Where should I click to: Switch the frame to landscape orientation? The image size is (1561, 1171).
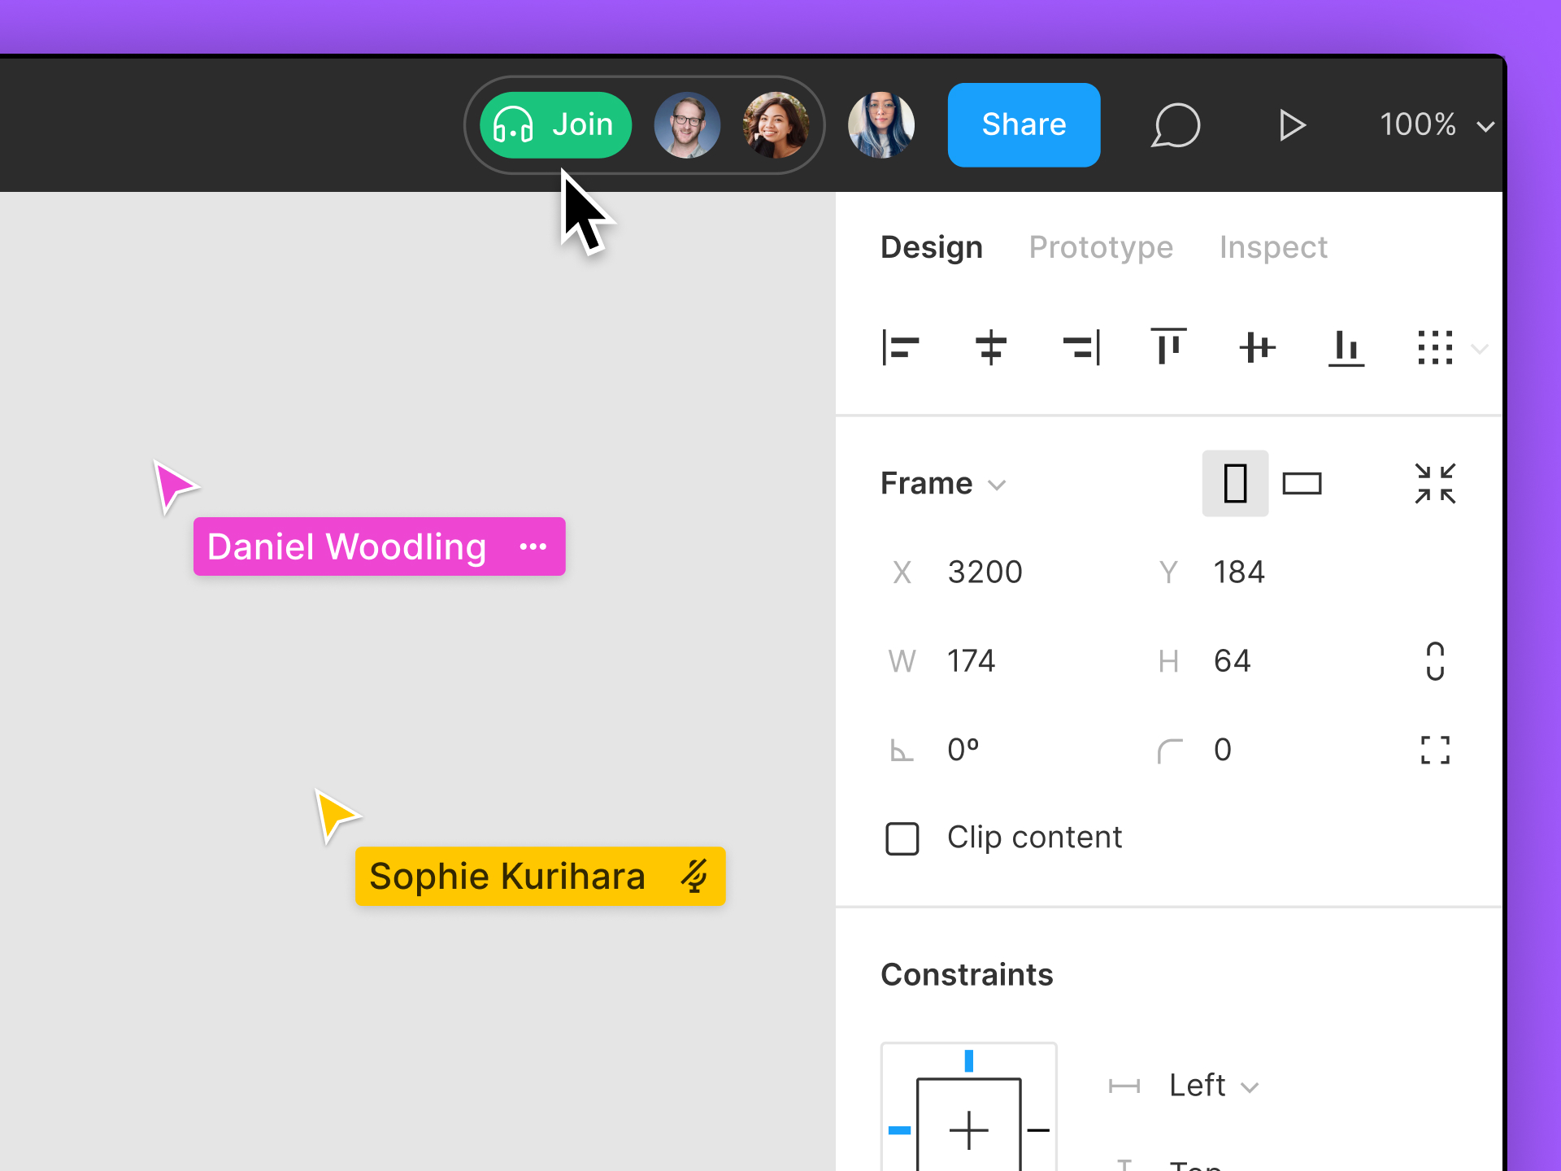point(1302,483)
